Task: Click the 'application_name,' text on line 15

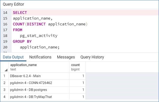Action: pos(33,18)
